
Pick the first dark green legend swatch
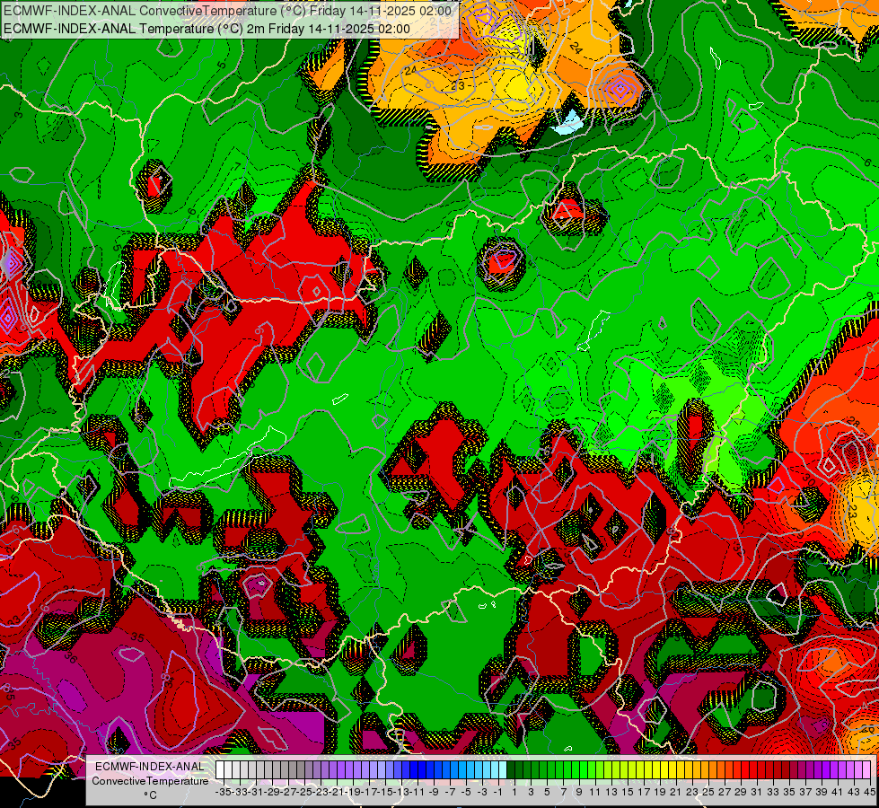(x=511, y=770)
